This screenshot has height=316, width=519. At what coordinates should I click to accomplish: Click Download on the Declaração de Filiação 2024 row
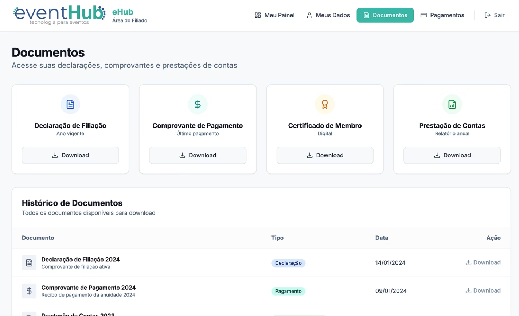[483, 262]
